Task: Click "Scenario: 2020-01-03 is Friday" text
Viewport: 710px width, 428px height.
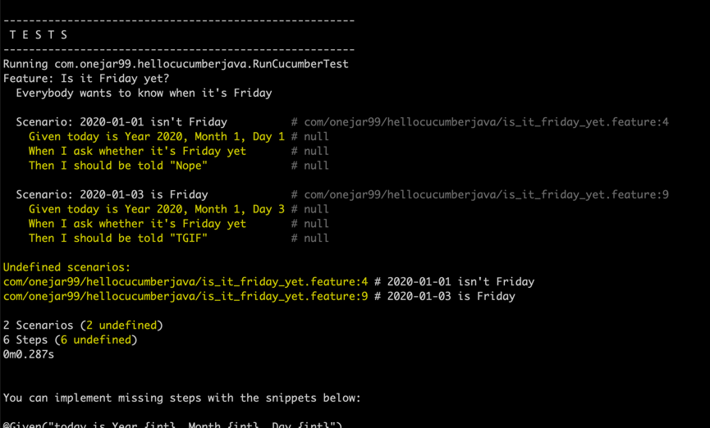Action: point(112,194)
